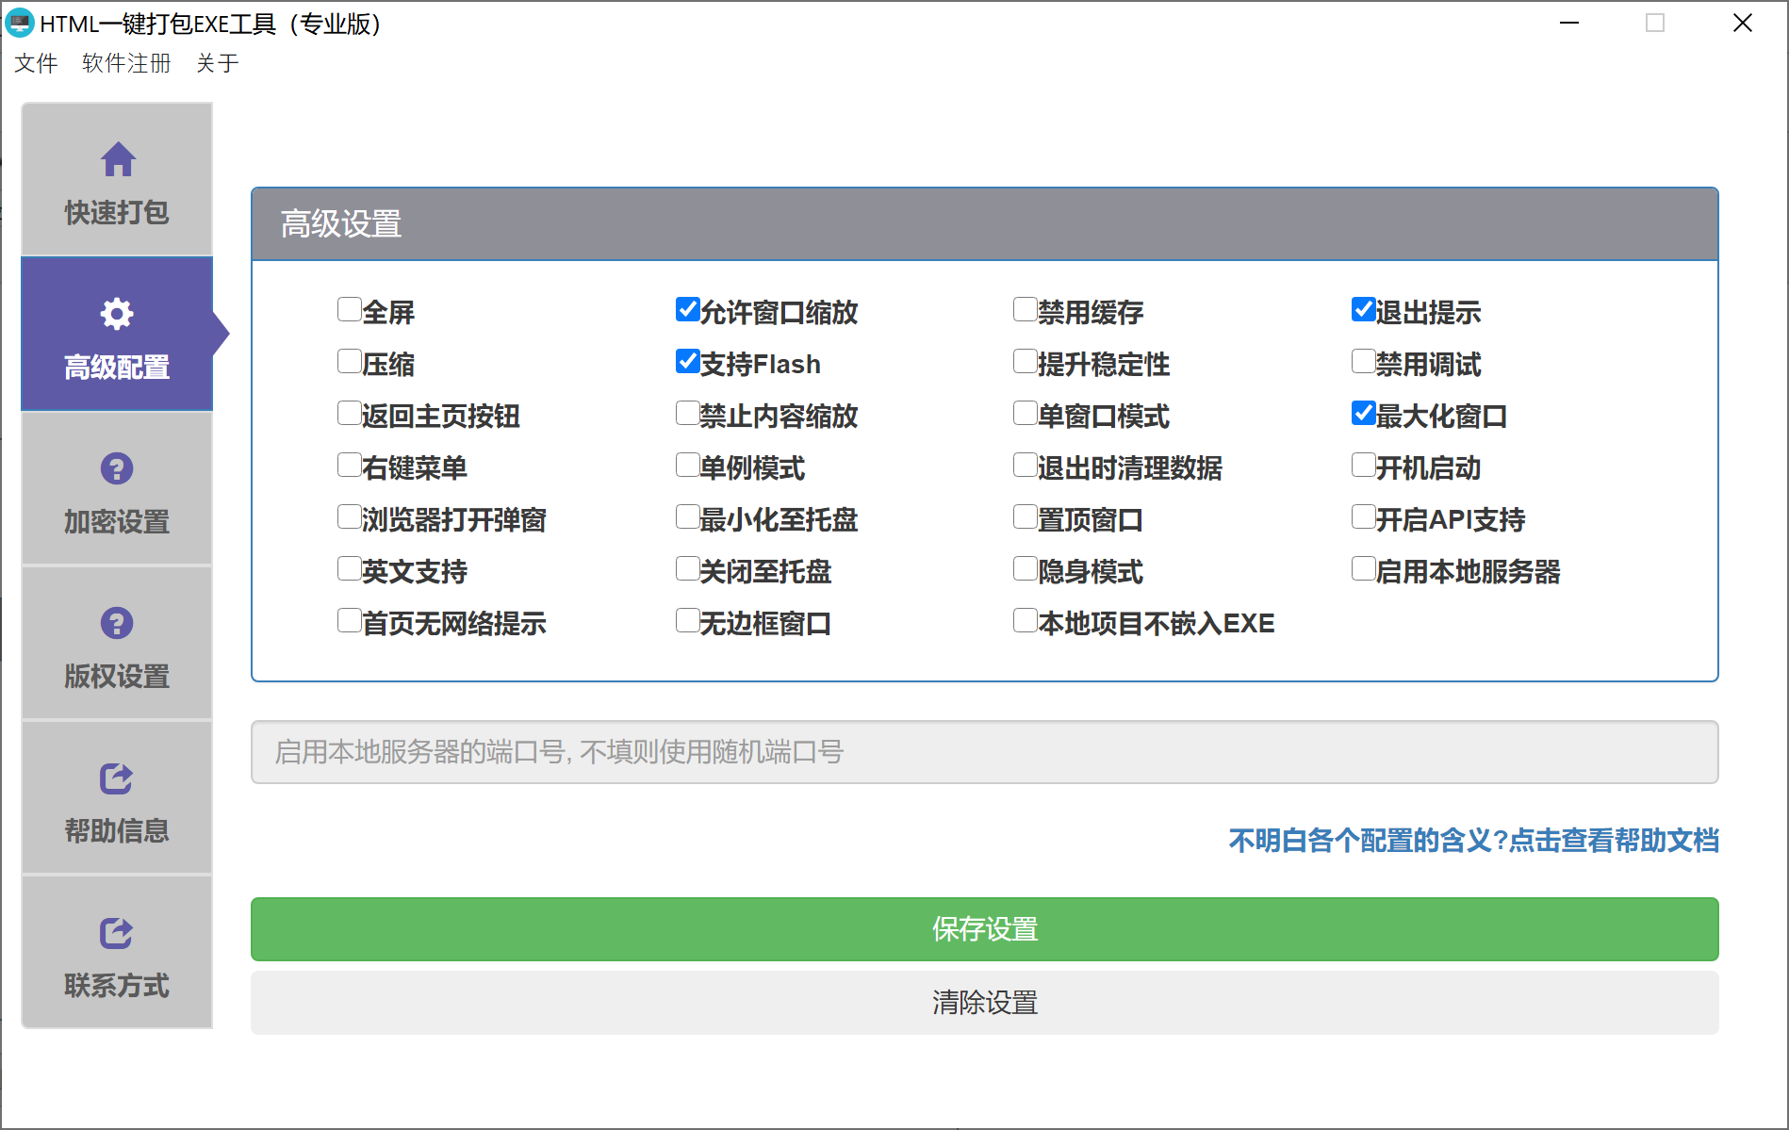Open the 关于 menu
Viewport: 1789px width, 1130px height.
click(x=218, y=63)
